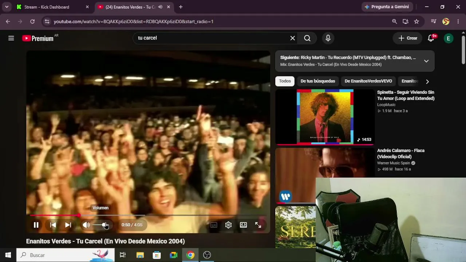Open the Chrome profile avatar
The image size is (466, 262).
click(x=446, y=21)
